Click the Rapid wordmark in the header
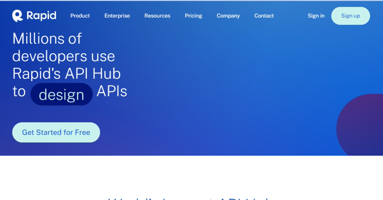Viewport: 383px width, 200px height. (41, 15)
